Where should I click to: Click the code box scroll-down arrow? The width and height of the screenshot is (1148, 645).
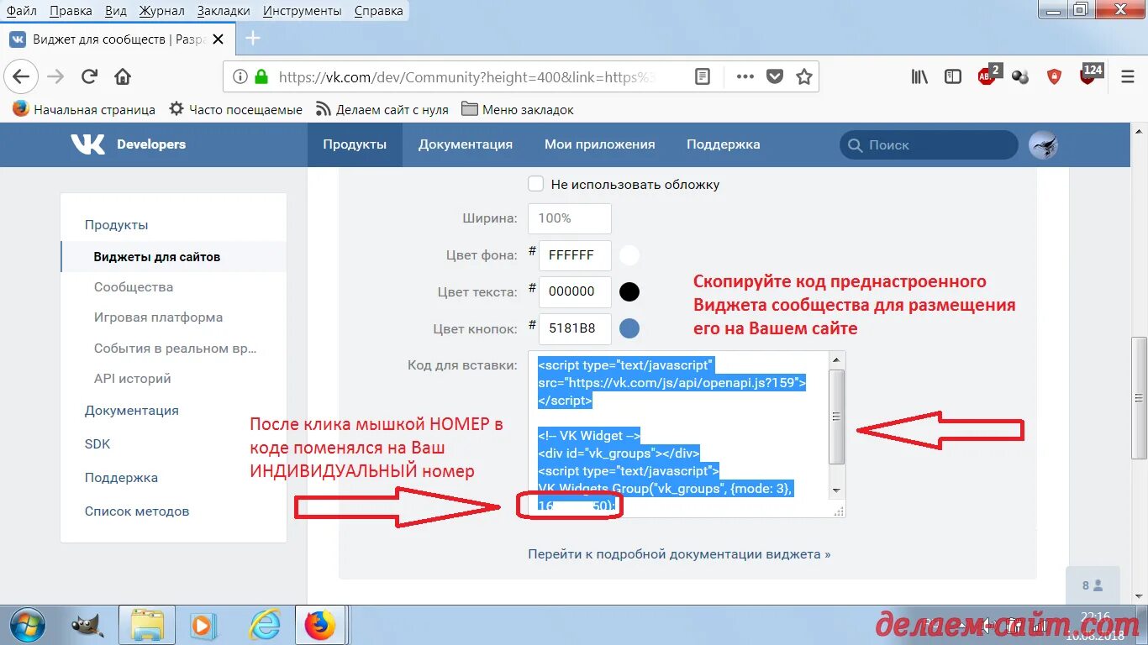coord(836,490)
